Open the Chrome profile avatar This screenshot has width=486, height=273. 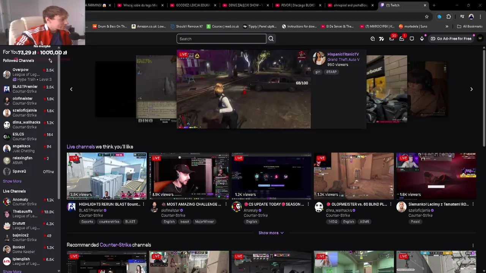(471, 17)
